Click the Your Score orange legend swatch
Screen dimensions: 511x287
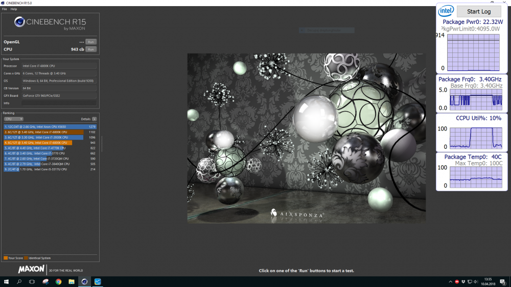click(x=6, y=258)
